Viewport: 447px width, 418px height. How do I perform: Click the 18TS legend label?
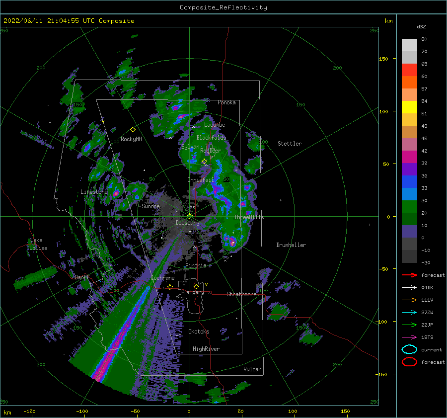click(x=427, y=337)
